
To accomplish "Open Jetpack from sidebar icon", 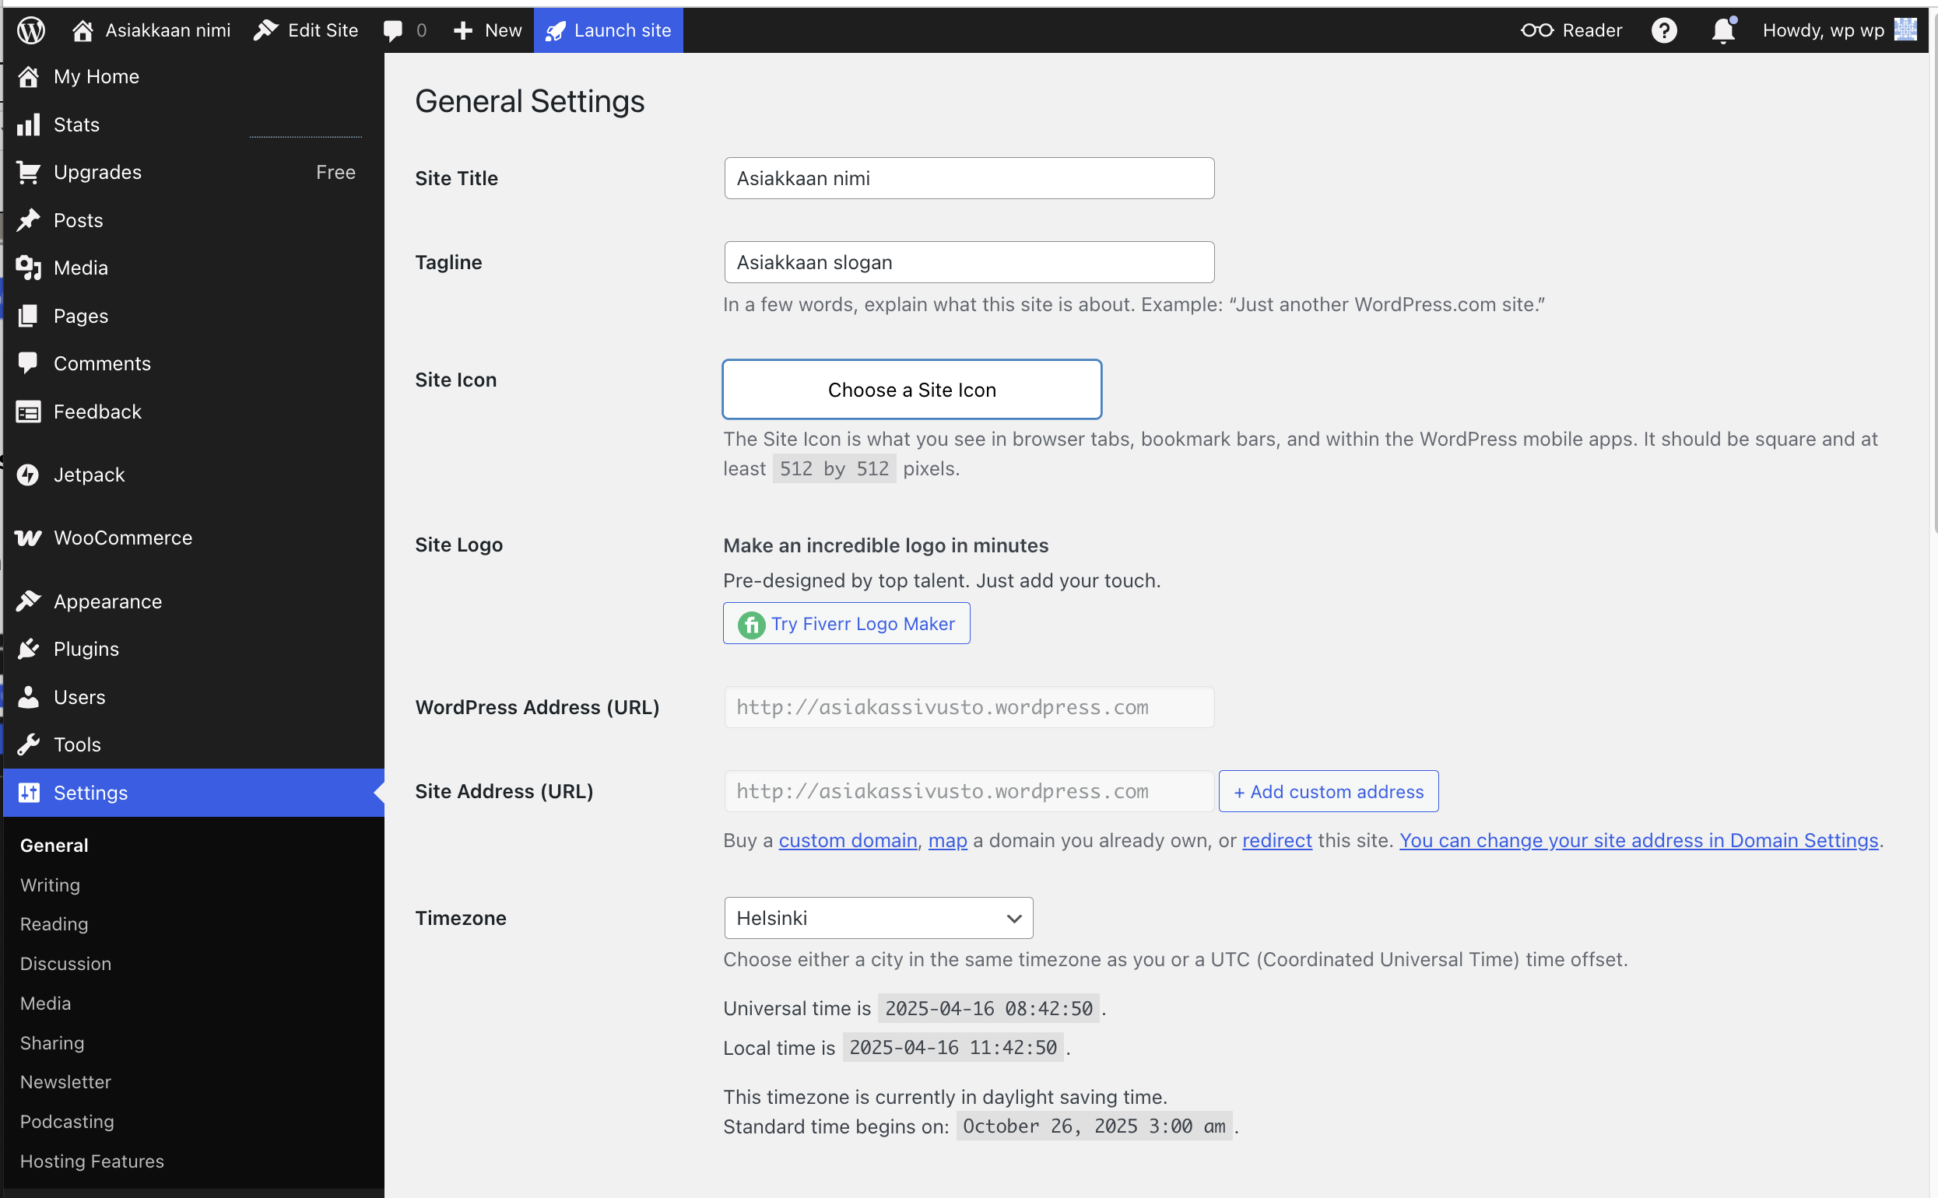I will click(29, 475).
